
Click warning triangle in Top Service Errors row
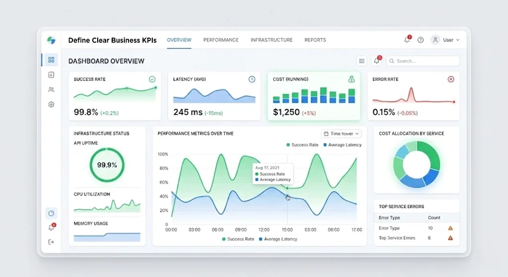click(x=450, y=238)
